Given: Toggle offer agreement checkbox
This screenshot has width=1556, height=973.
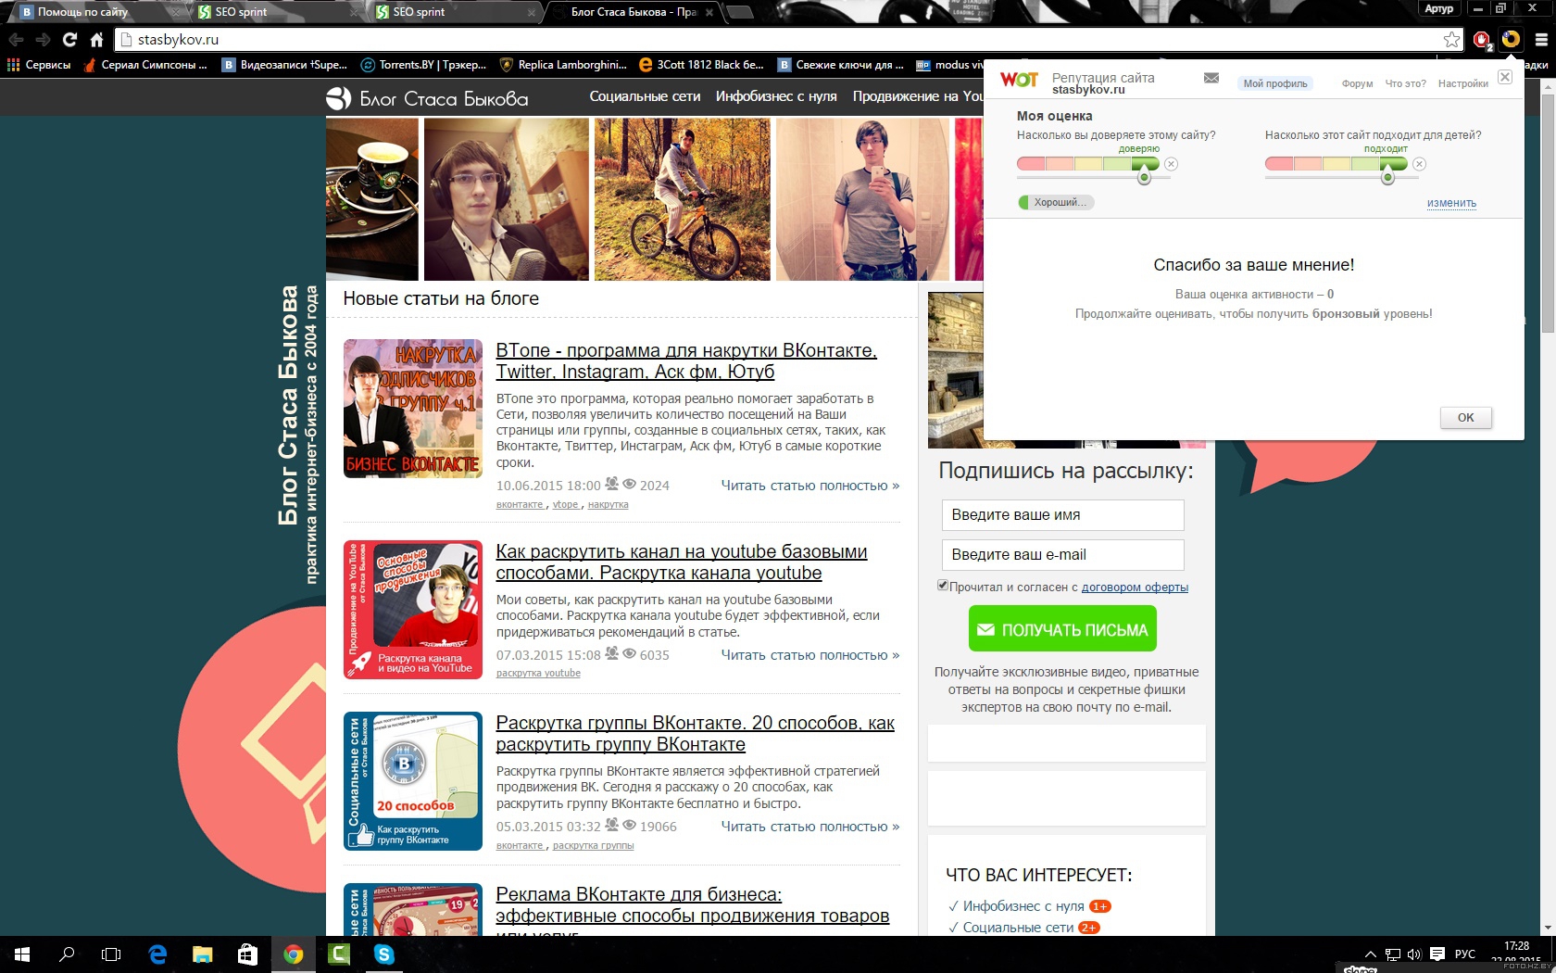Looking at the screenshot, I should [x=942, y=586].
